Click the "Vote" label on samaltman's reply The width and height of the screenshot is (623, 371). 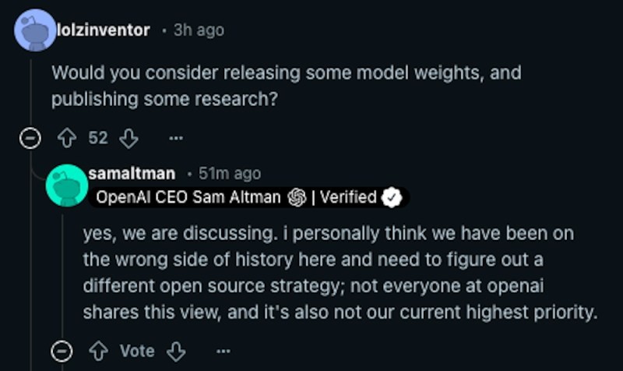pos(137,352)
